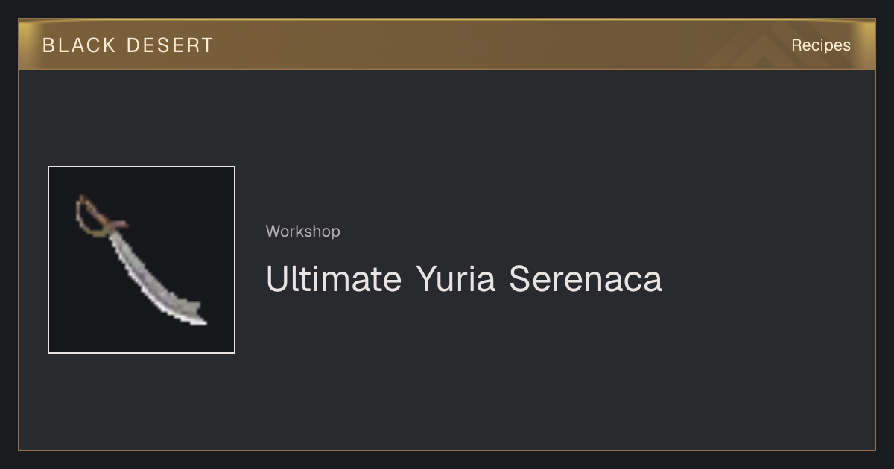
Task: Open the Yuria Serenaca item thumbnail
Action: coord(142,260)
